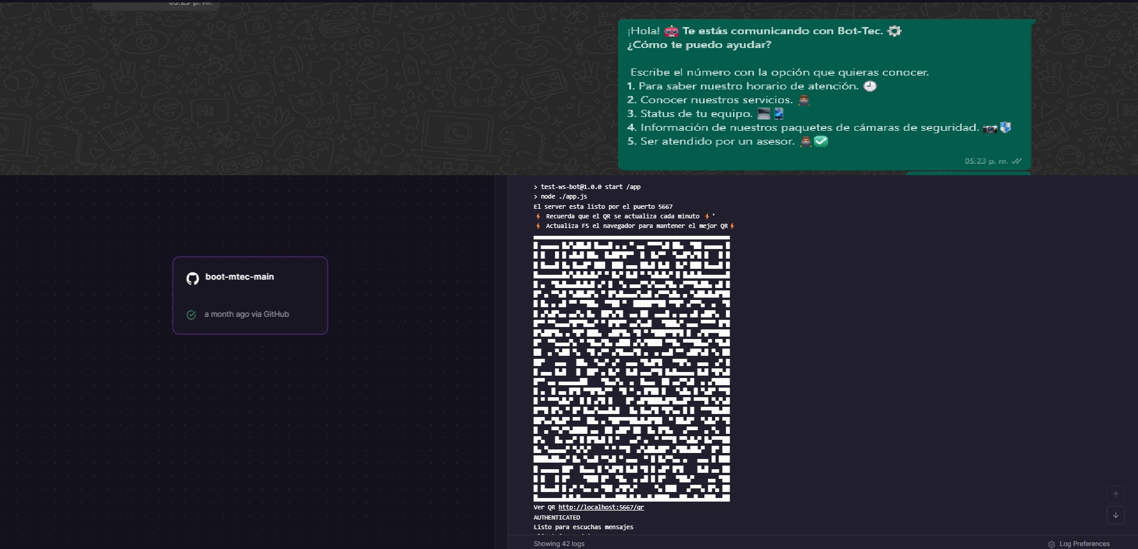This screenshot has width=1138, height=549.
Task: Click the 'AUTHENTICATED' log line
Action: (x=557, y=517)
